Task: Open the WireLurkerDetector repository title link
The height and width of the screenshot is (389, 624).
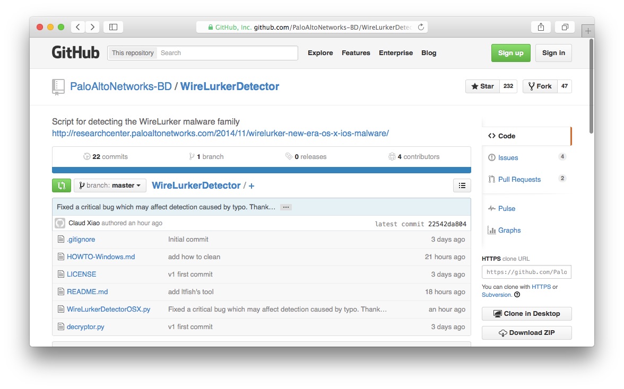Action: coord(230,86)
